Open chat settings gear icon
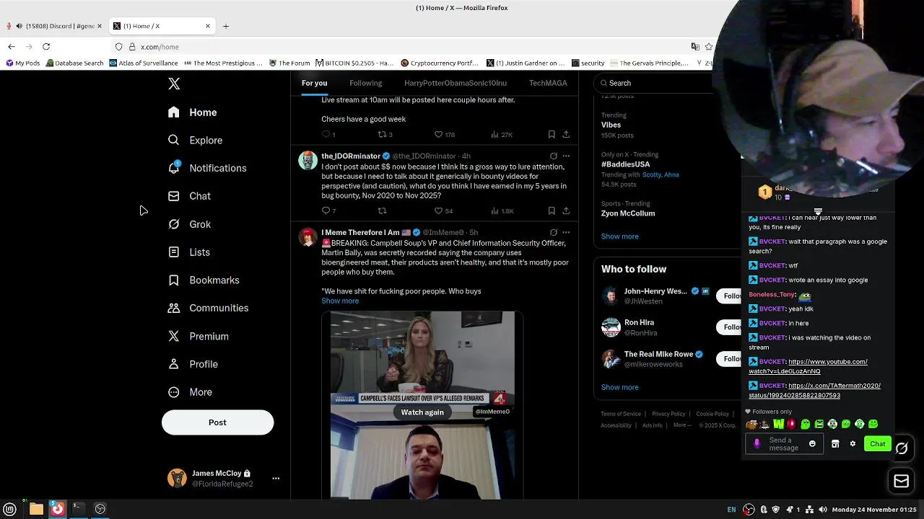This screenshot has height=519, width=924. pos(853,444)
